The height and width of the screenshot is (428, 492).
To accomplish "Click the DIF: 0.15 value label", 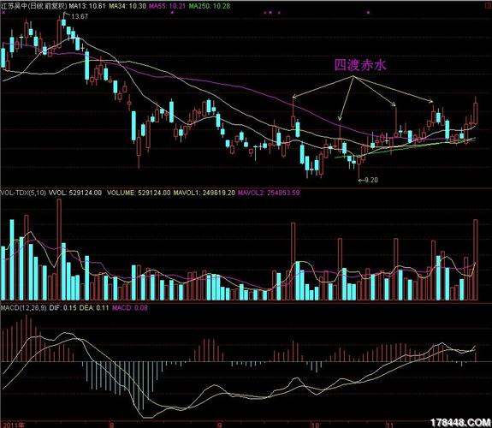I will [62, 308].
